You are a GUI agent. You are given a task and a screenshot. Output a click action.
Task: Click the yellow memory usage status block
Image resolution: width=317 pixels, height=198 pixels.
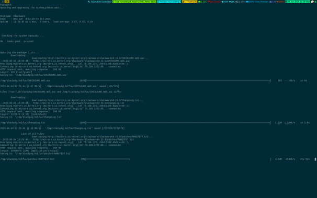coord(190,2)
